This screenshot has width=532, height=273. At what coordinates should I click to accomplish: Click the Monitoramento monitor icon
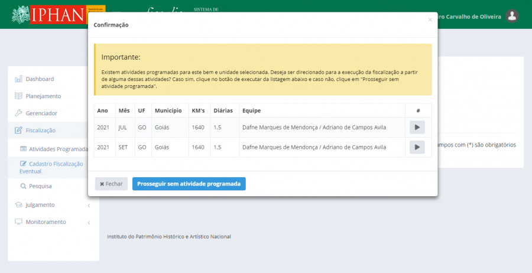pos(18,222)
